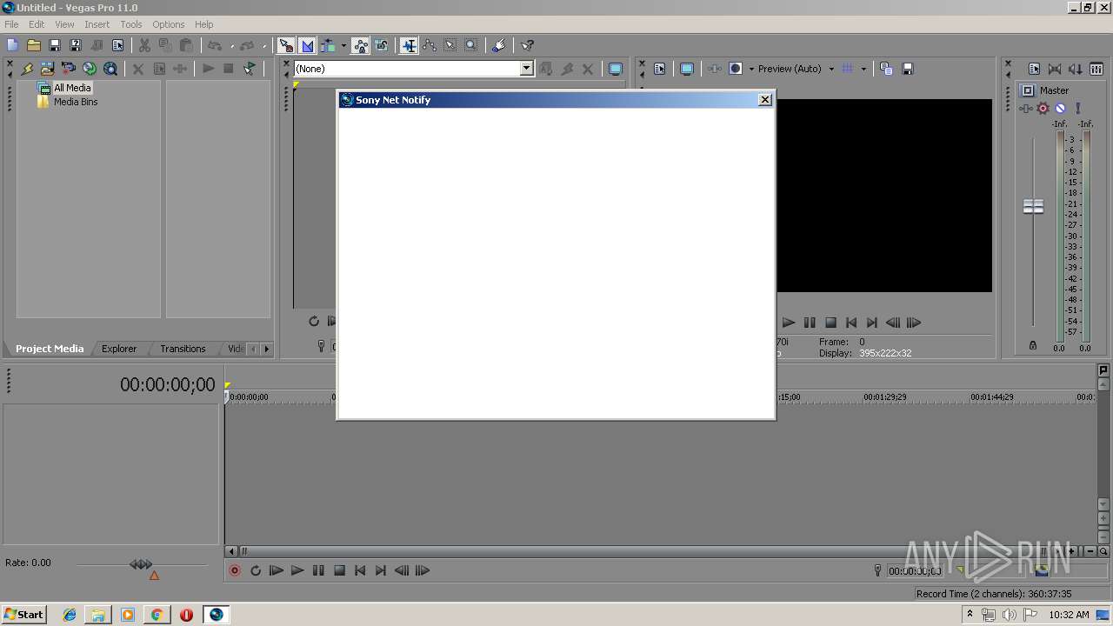Paste using the clipboard toolbar icon
Image resolution: width=1113 pixels, height=626 pixels.
[186, 45]
